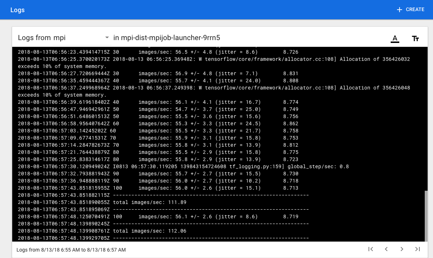Screen dimensions: 433x258
Task: Click log line with timestamp 06:56:35.459444367Z
Action: pos(158,81)
